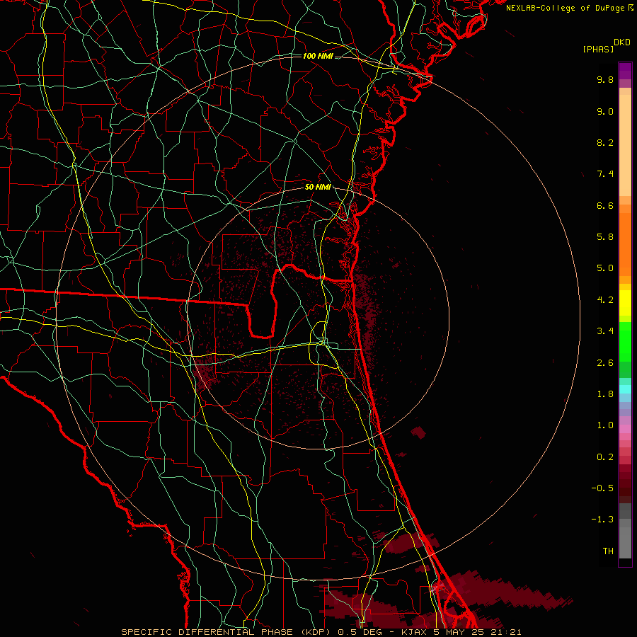The image size is (637, 637).
Task: Click the -0.5 legend value
Action: 602,488
